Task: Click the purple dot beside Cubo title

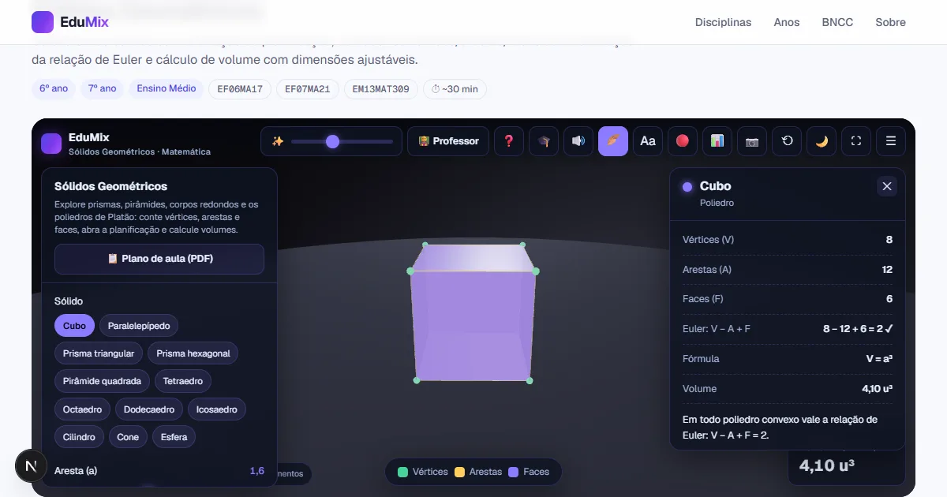Action: coord(687,187)
